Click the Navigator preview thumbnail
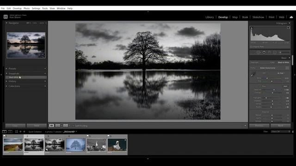 [x=26, y=45]
